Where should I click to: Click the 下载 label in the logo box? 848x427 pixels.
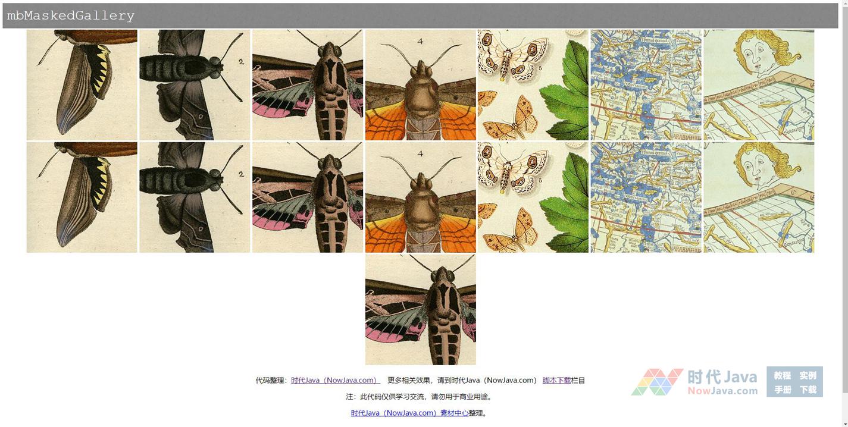click(x=808, y=390)
